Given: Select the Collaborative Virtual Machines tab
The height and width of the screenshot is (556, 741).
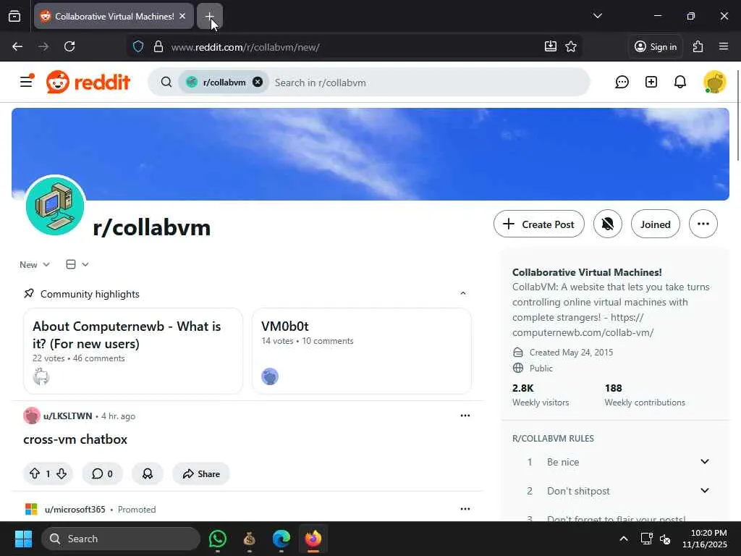Looking at the screenshot, I should 114,16.
